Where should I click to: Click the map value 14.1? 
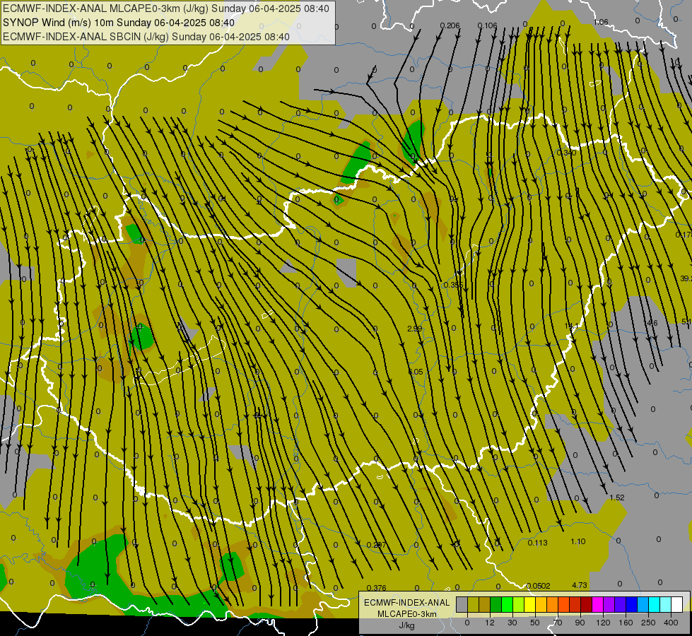[571, 326]
